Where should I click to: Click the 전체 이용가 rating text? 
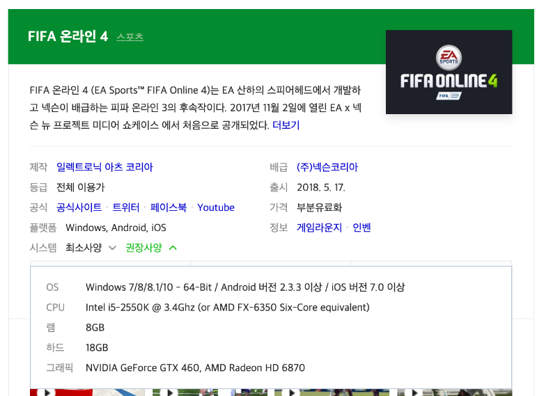coord(81,187)
